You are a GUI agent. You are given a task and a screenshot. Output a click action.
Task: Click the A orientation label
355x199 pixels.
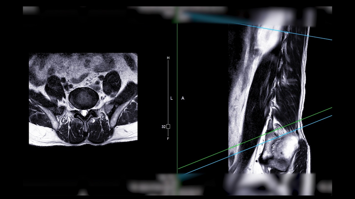183,98
